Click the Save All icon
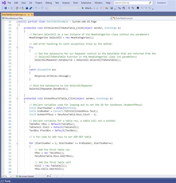 pyautogui.click(x=31, y=8)
